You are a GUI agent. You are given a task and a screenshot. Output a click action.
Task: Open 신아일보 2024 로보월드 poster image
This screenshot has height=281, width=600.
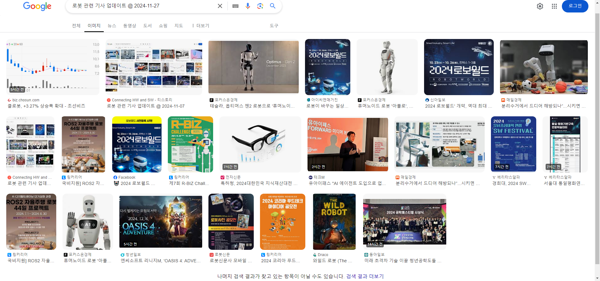coord(459,67)
